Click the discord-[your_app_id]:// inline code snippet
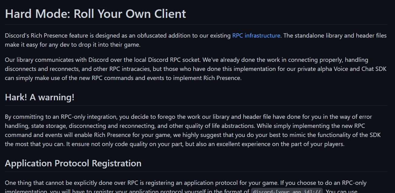395x193 pixels. coord(287,191)
